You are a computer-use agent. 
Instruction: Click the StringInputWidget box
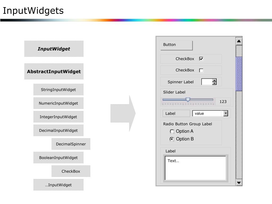[x=58, y=90]
